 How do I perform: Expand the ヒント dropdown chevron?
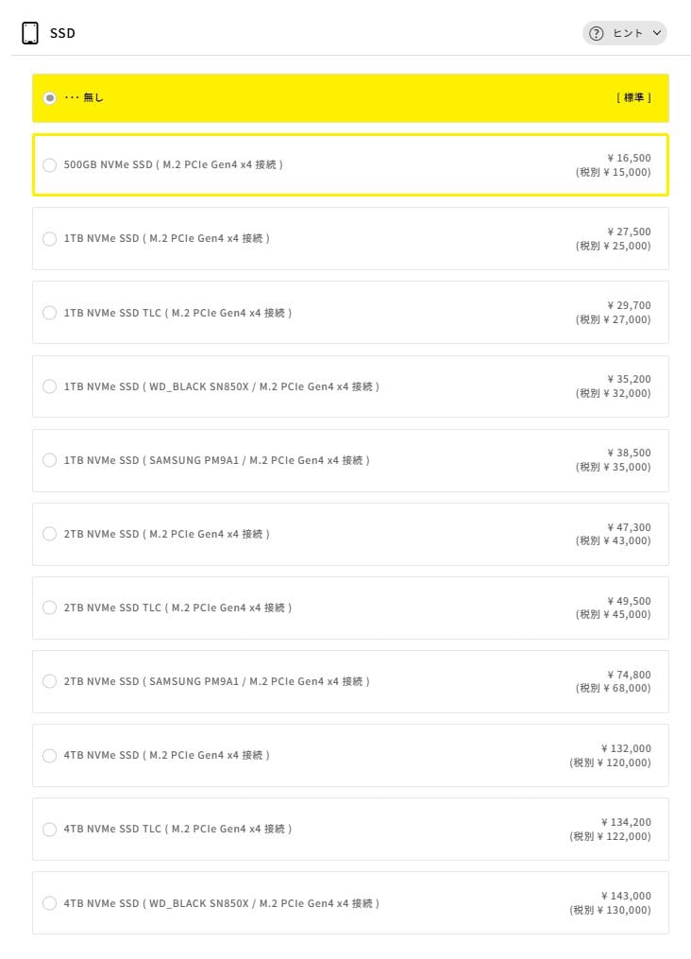[657, 33]
